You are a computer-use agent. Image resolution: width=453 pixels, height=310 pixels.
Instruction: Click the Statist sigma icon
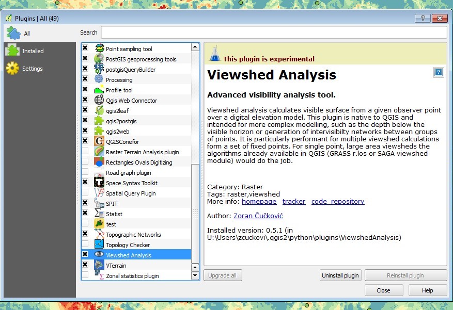(x=99, y=214)
